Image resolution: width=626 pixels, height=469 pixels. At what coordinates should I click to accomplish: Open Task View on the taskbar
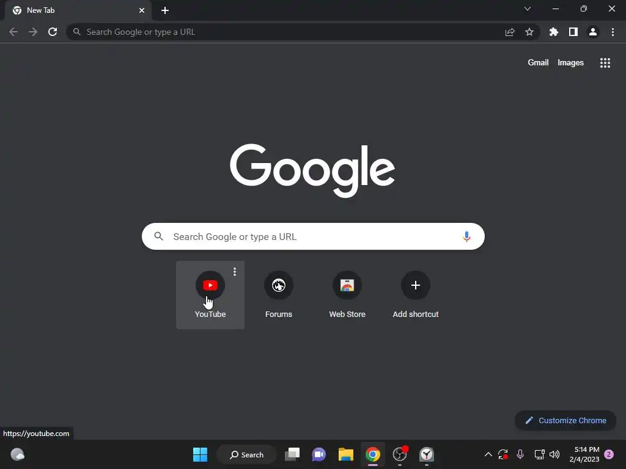click(x=292, y=454)
